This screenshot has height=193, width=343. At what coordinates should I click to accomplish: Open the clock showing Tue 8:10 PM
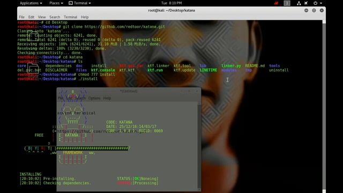coord(171,3)
